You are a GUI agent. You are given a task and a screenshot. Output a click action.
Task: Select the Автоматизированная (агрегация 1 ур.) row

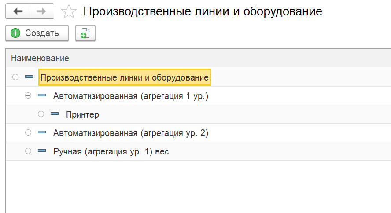pos(130,96)
